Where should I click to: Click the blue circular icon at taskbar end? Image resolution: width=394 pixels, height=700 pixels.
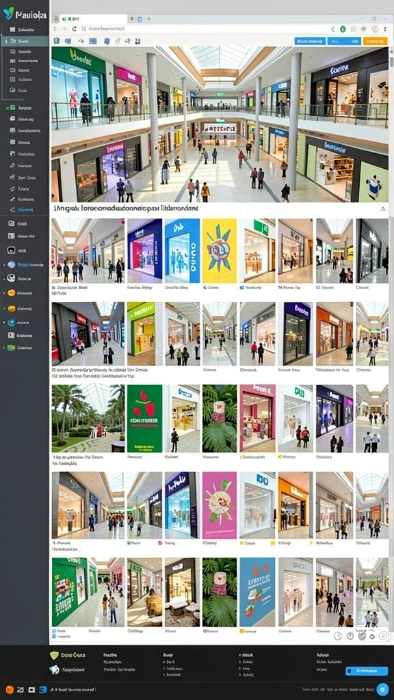pyautogui.click(x=382, y=689)
